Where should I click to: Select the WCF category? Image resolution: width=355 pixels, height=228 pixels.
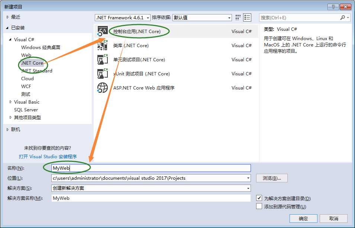(x=26, y=87)
